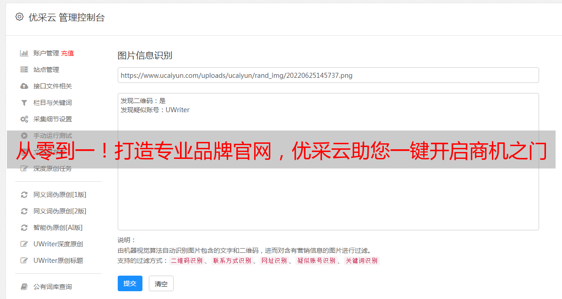Screen dimensions: 562x299
Task: Click the refresh icon for 同义词伪原创[2版]
Action: [24, 211]
